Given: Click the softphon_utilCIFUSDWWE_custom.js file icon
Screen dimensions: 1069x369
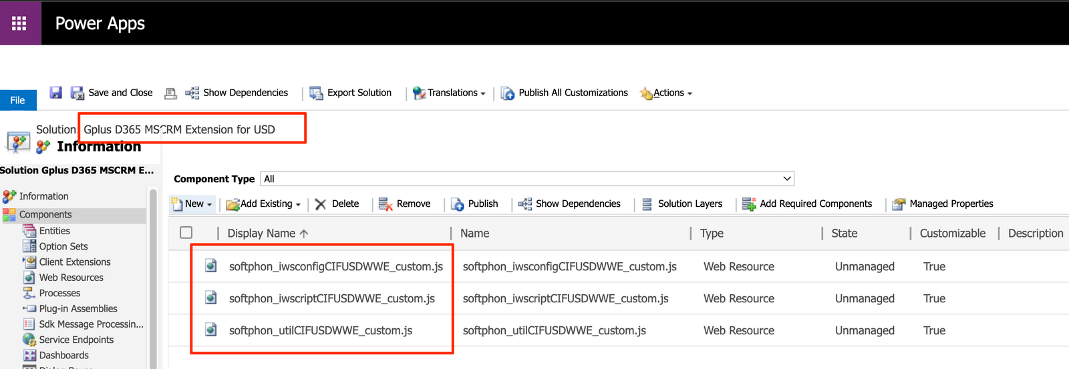Looking at the screenshot, I should coord(211,330).
